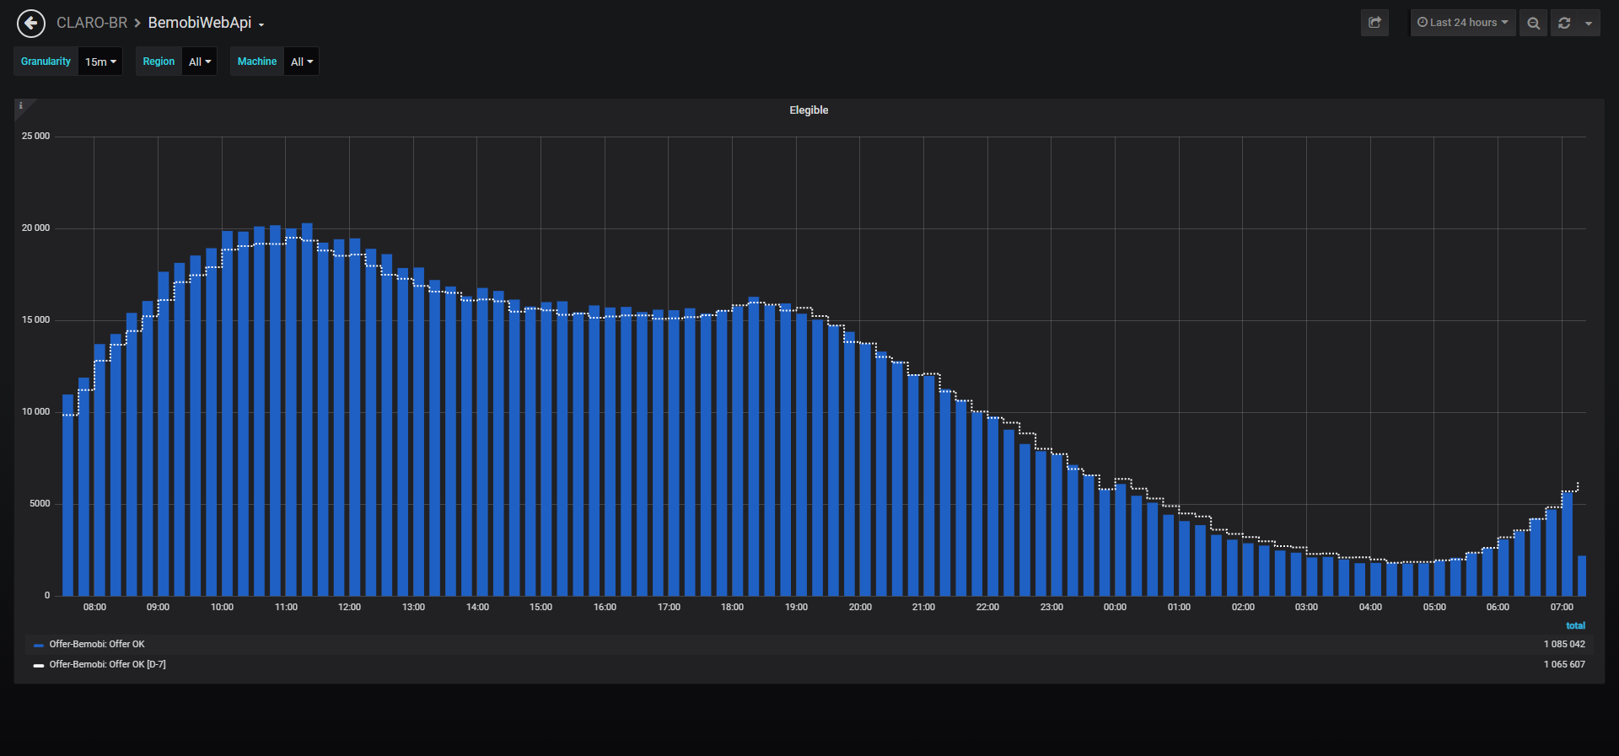Click the 5000 y-axis label
1619x756 pixels.
coord(40,503)
